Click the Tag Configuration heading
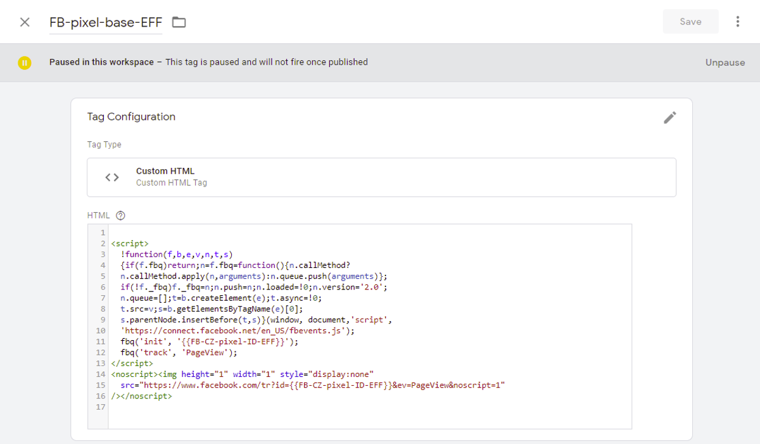 click(131, 117)
